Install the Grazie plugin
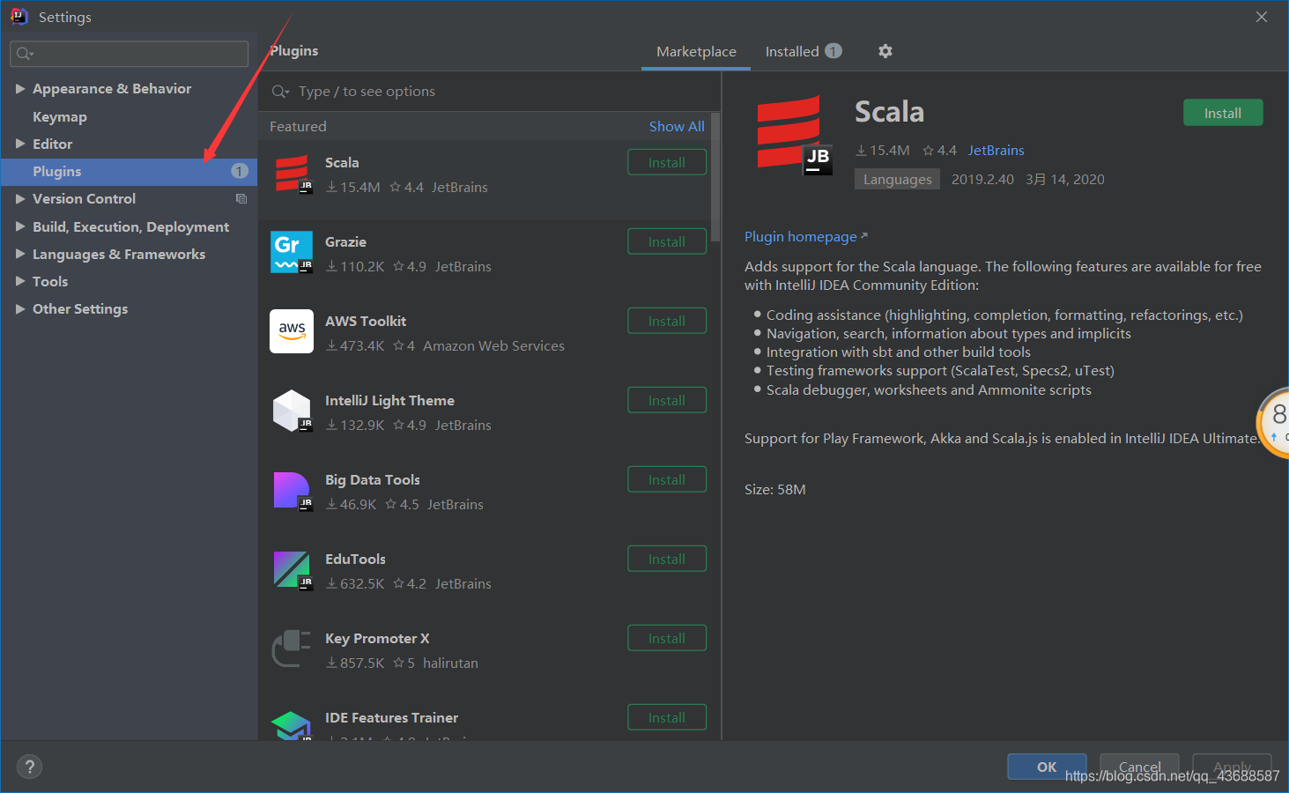Screen dimensions: 1289x793 [x=667, y=241]
